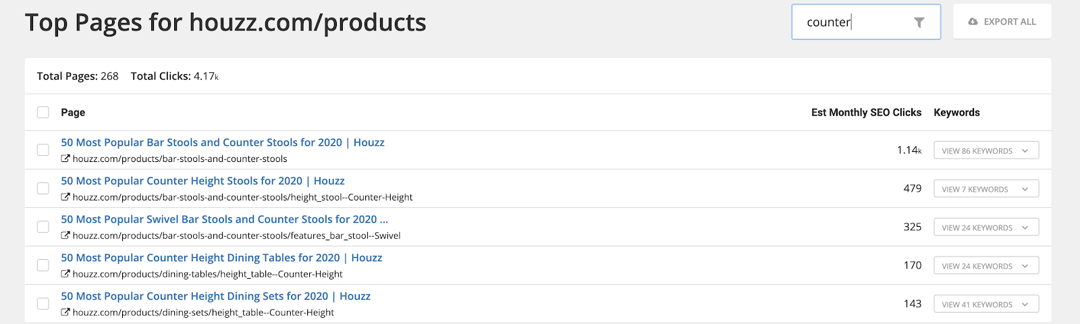The height and width of the screenshot is (324, 1080).
Task: Open external link icon for Counter Height Stools URL
Action: [x=65, y=197]
